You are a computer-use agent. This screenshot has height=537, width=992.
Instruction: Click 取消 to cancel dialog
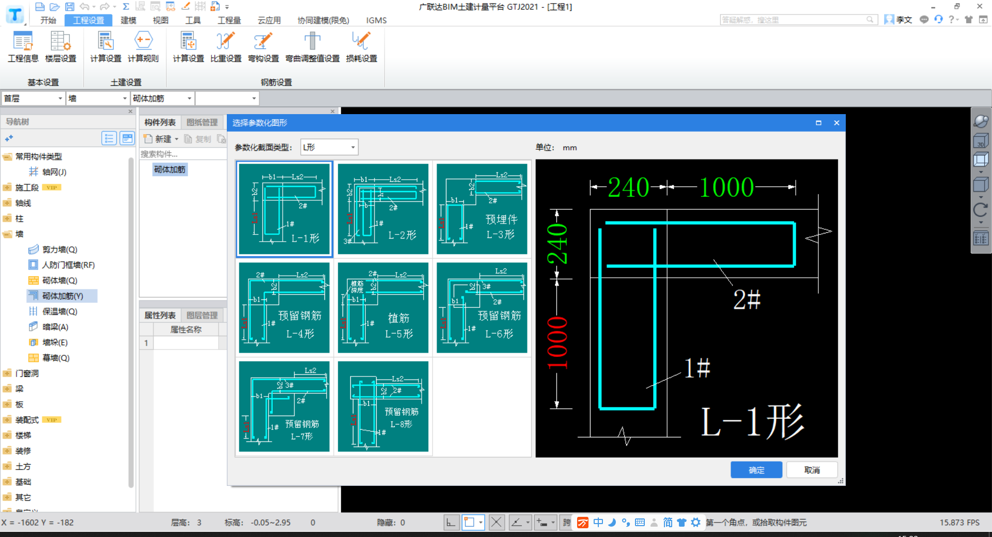(812, 470)
